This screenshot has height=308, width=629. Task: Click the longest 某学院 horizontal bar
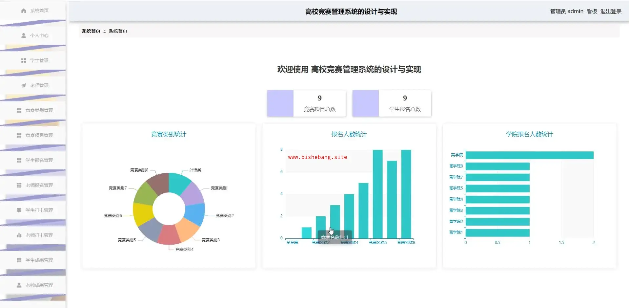[x=529, y=155]
